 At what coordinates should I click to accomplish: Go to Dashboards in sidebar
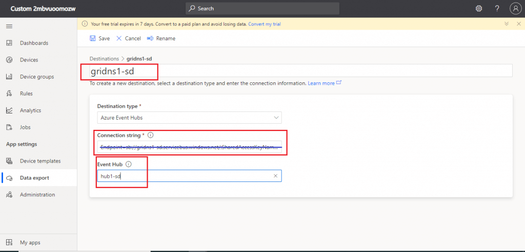point(34,43)
